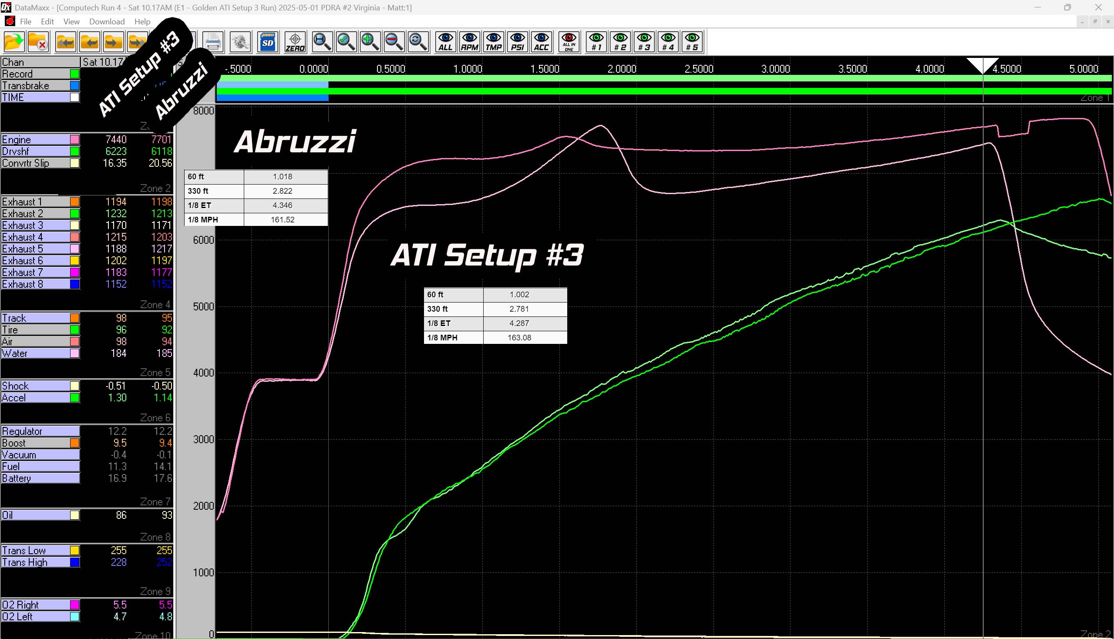Image resolution: width=1114 pixels, height=639 pixels.
Task: Open settings with the gears icon
Action: click(240, 42)
